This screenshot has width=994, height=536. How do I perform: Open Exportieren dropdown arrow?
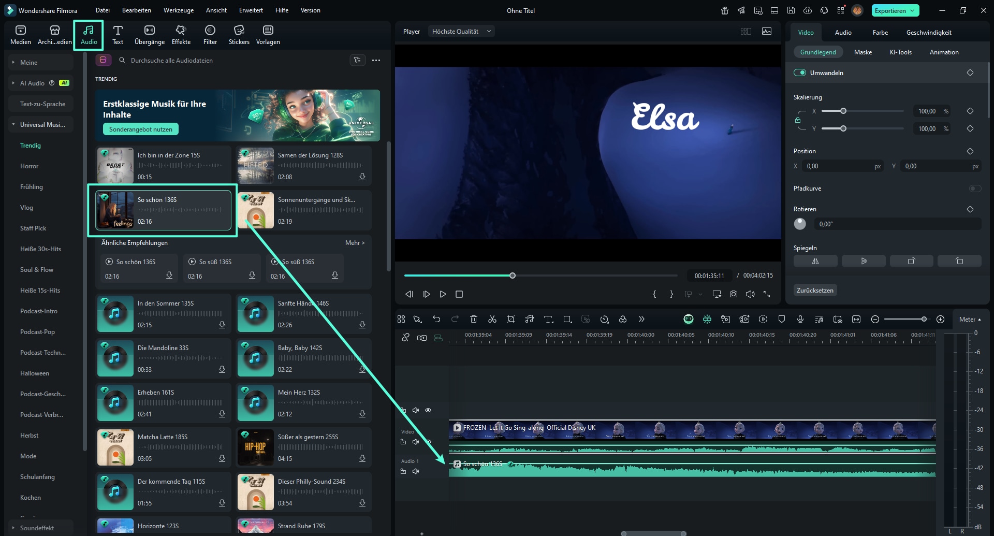[912, 10]
